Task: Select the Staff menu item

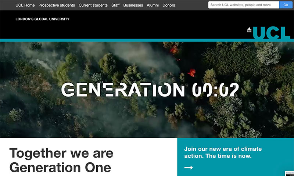Action: 115,5
